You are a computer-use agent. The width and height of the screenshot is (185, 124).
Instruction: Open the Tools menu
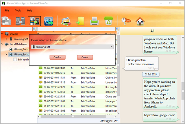(18, 10)
